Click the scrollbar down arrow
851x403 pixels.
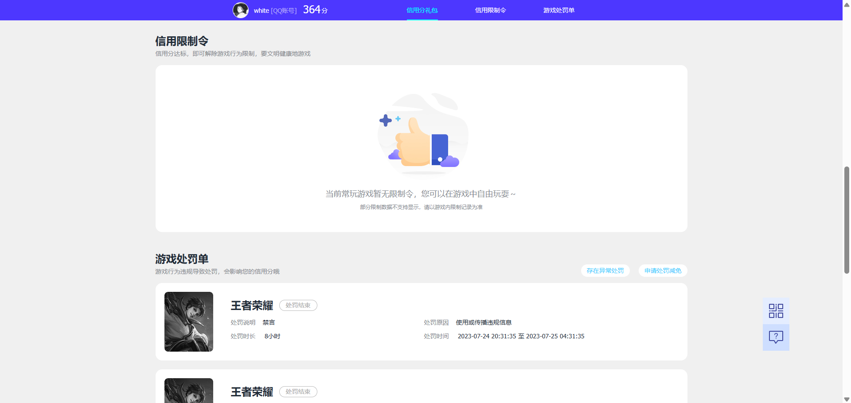[x=847, y=399]
